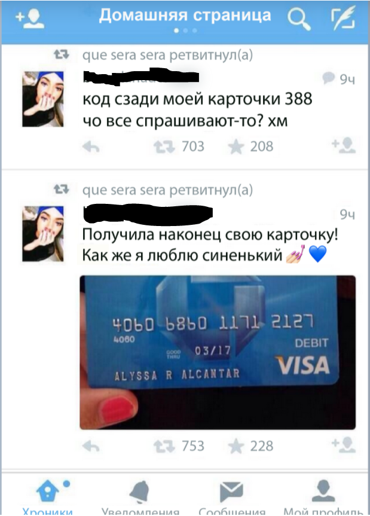Favorite the tweet with 228 stars
370x516 pixels.
(x=236, y=446)
